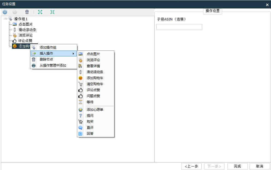Screen dimensions: 271x170
Task: Click the thumbs-up icon beside tree item 评论点赞
Action: [14, 41]
